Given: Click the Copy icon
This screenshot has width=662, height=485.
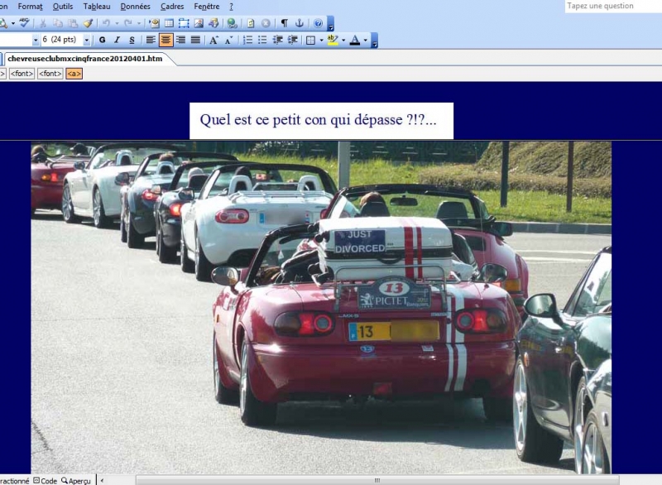Looking at the screenshot, I should tap(58, 23).
